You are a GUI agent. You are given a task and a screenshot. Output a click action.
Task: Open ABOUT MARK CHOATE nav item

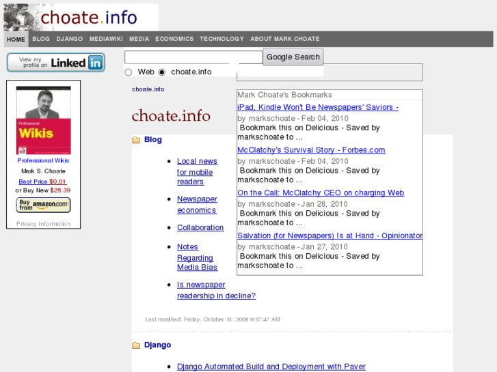(x=285, y=39)
